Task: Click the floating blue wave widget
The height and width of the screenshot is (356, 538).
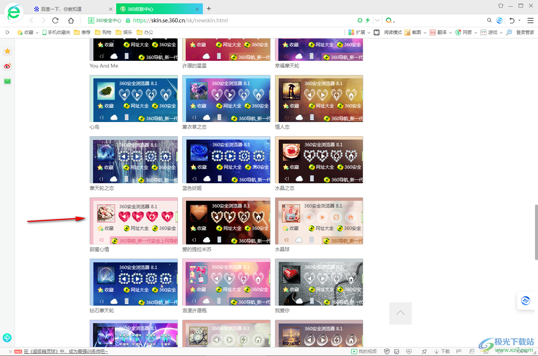Action: click(x=526, y=300)
